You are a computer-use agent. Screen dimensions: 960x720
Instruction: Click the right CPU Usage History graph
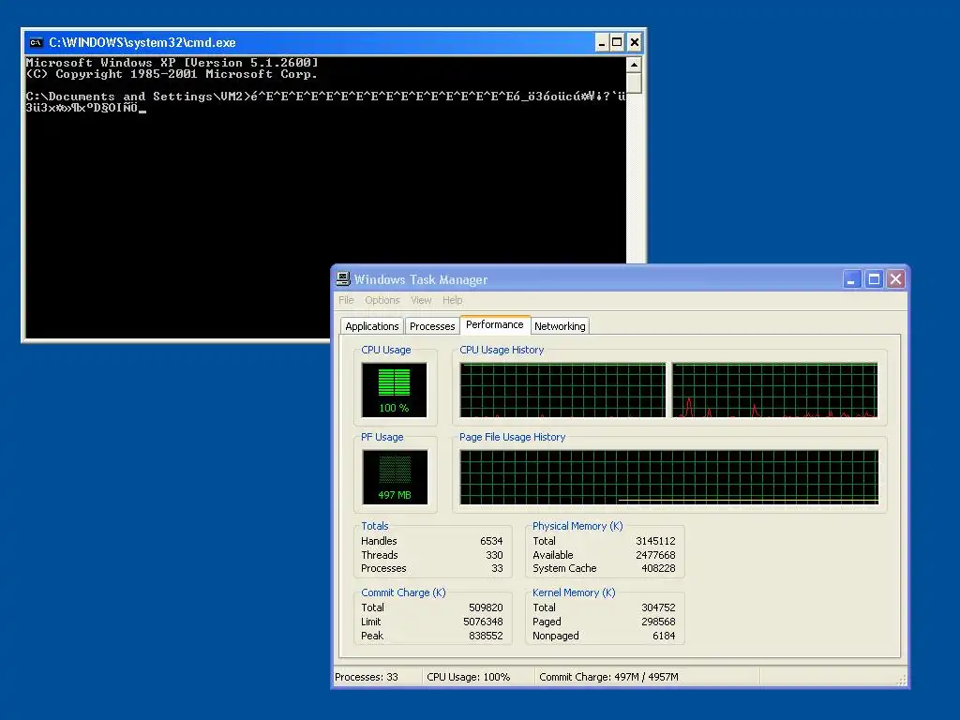(x=775, y=390)
